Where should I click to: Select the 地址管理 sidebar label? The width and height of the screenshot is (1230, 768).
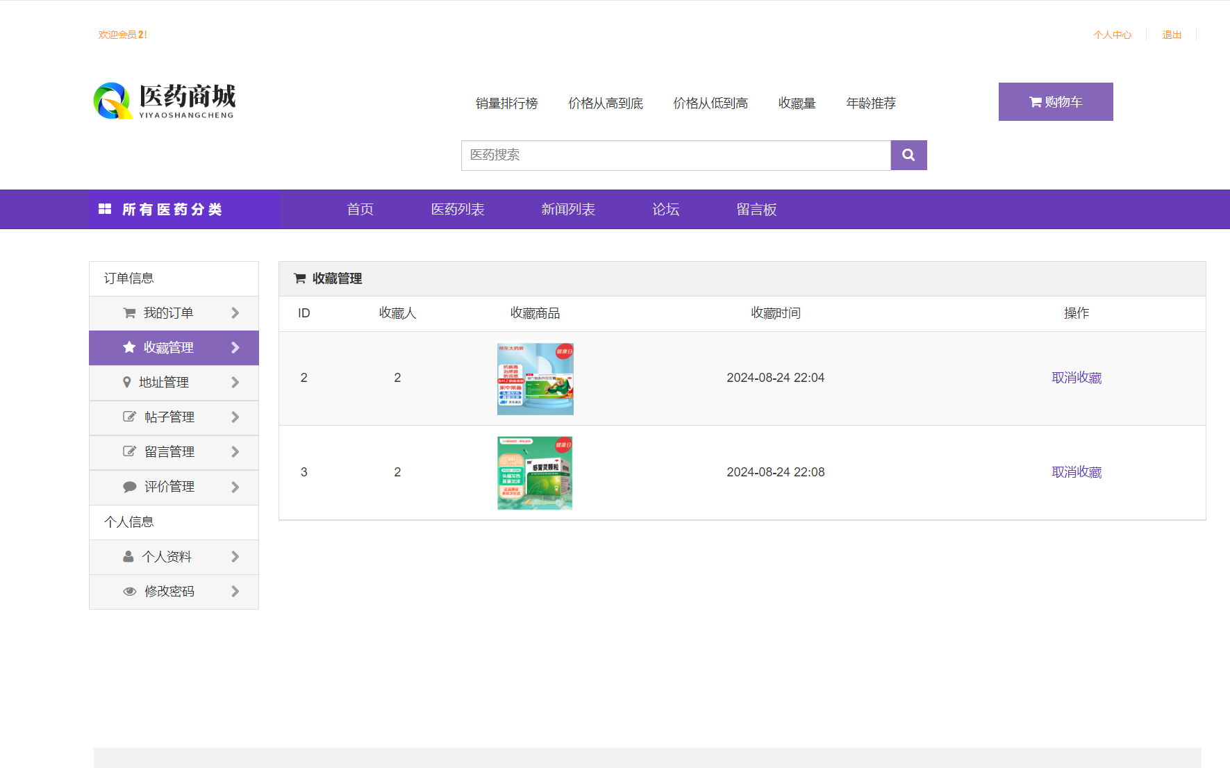pyautogui.click(x=164, y=383)
